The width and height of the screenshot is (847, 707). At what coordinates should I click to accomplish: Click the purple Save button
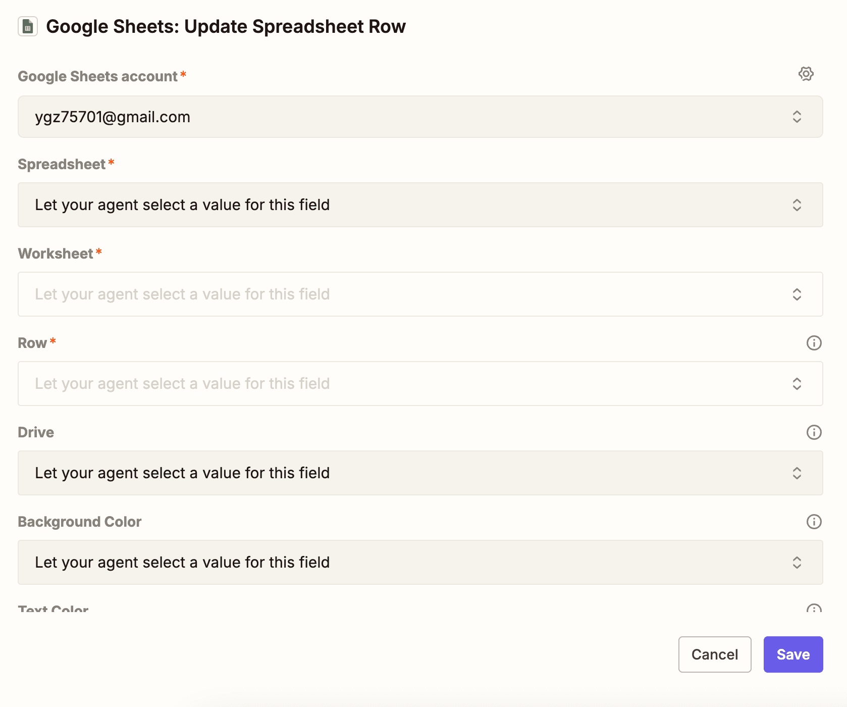click(793, 654)
